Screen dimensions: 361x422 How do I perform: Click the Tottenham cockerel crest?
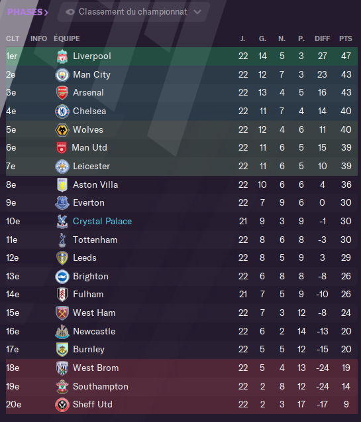coord(62,240)
